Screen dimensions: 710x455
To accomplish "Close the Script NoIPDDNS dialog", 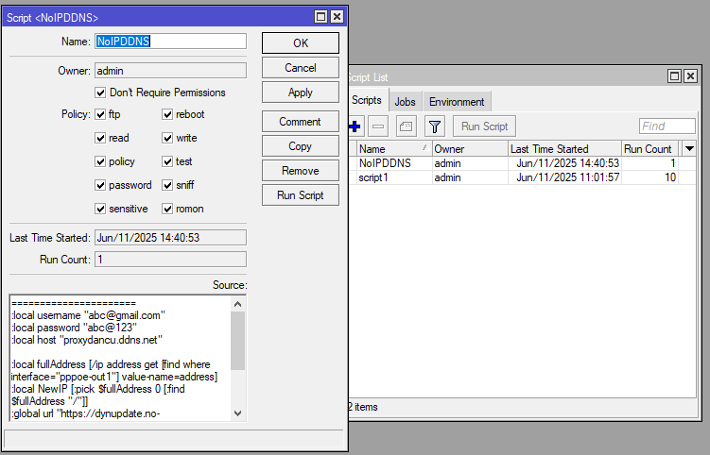I will (338, 17).
